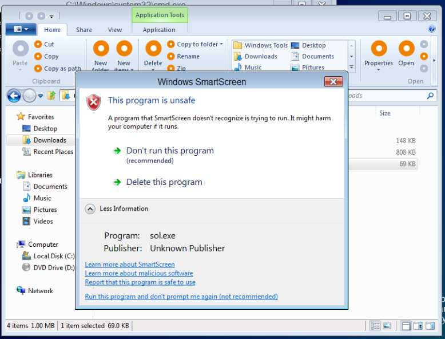This screenshot has height=339, width=445.
Task: Open the Properties ribbon button
Action: tap(379, 56)
